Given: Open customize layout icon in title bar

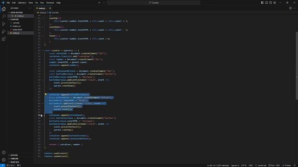Looking at the screenshot, I should pyautogui.click(x=275, y=3).
